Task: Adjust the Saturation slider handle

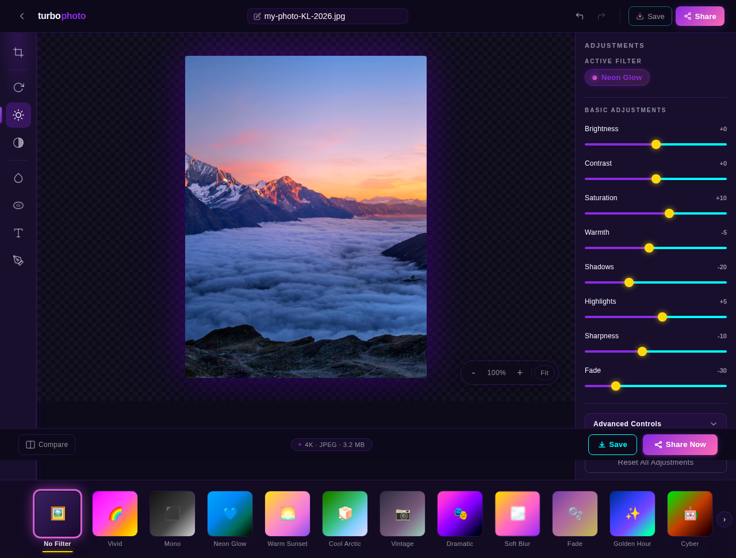Action: [669, 213]
